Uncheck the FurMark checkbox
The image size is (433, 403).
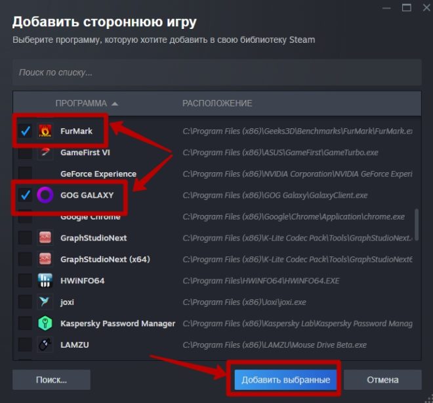[26, 131]
